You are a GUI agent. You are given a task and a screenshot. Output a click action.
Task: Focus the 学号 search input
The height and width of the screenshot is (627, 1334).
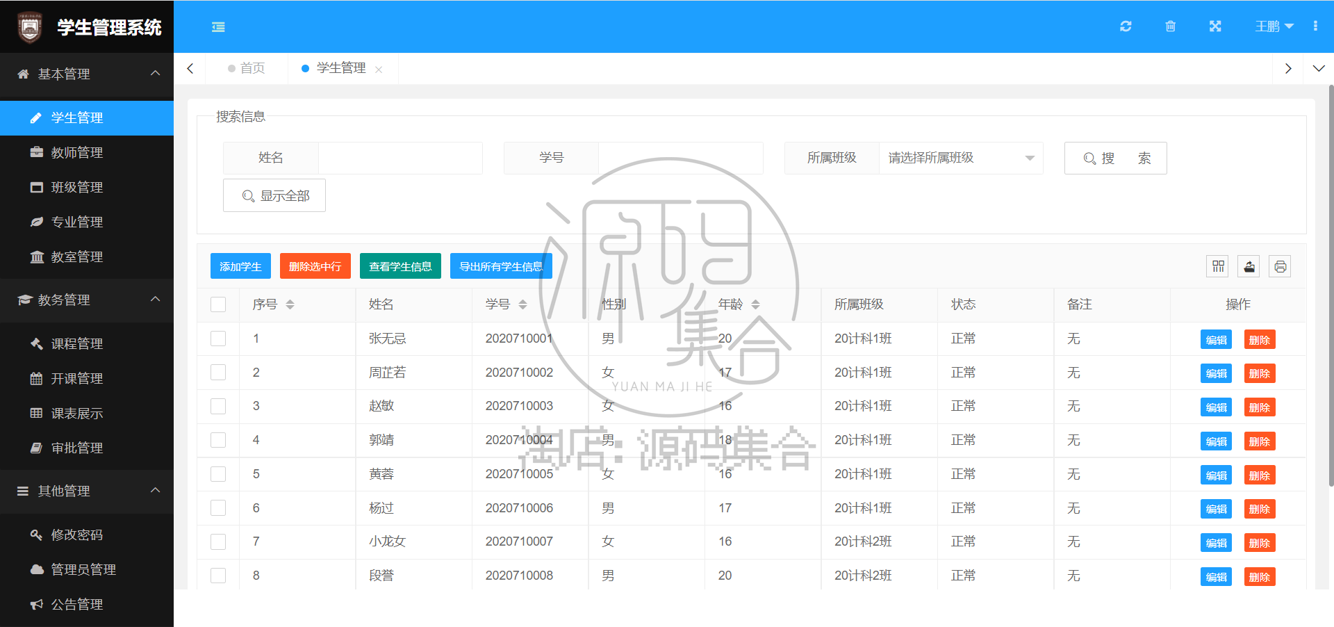pyautogui.click(x=681, y=158)
